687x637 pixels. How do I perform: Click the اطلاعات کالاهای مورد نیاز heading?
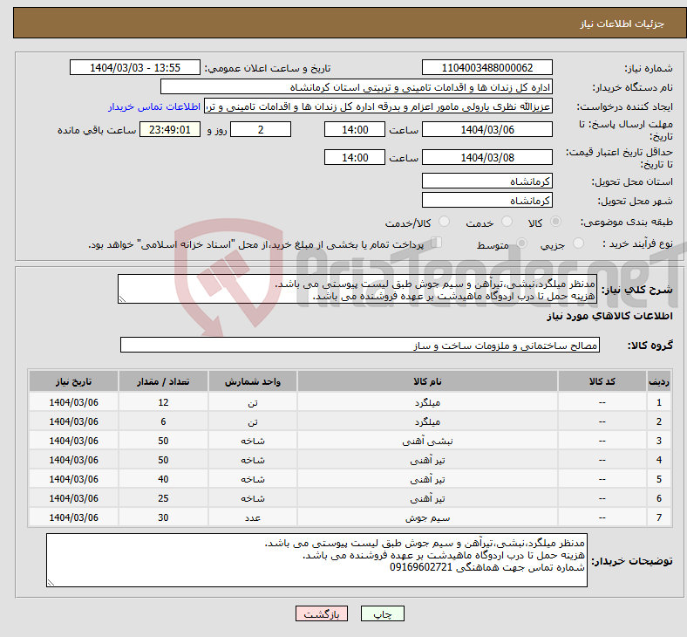pyautogui.click(x=609, y=316)
